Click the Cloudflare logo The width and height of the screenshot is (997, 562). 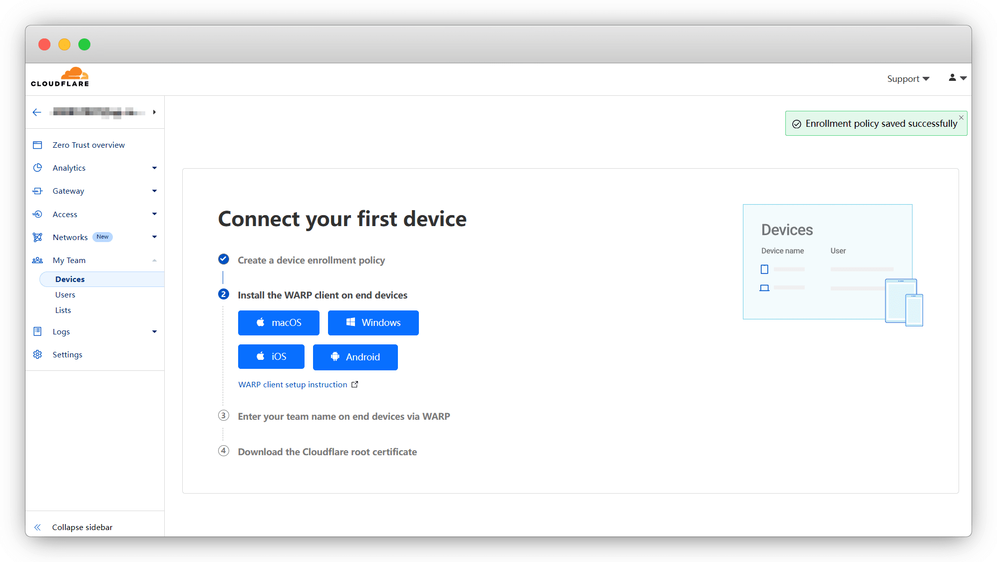click(x=60, y=77)
